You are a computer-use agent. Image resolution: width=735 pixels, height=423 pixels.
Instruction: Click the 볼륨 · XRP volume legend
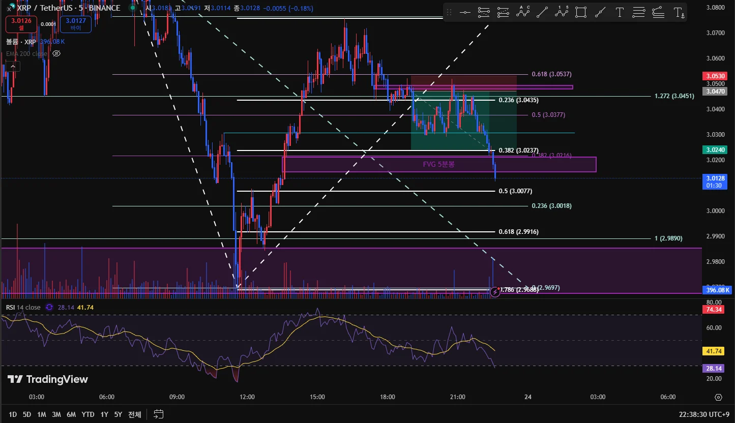[x=21, y=41]
